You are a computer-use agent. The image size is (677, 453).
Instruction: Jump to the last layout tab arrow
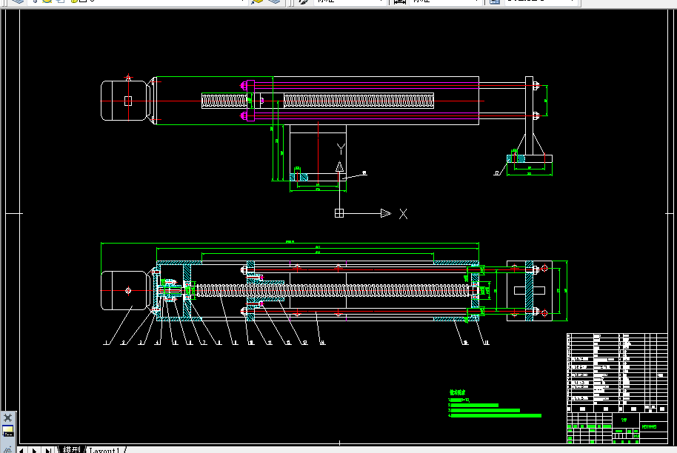pos(48,451)
